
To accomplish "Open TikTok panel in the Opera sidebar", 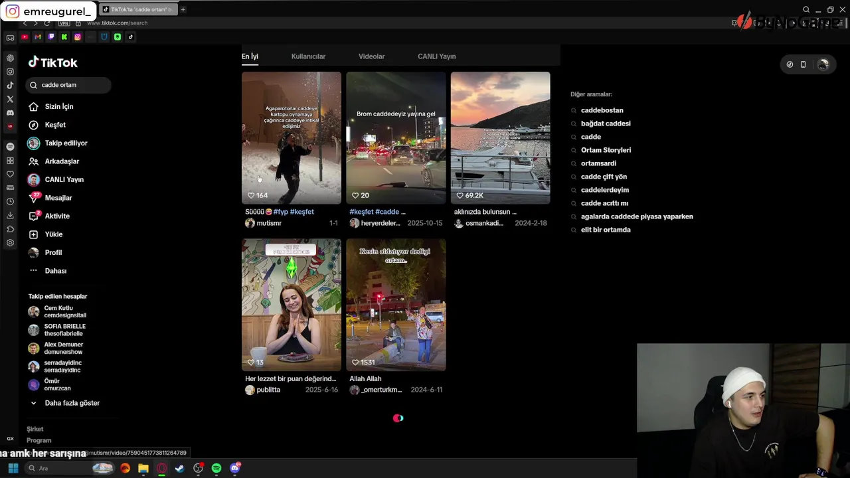I will (x=10, y=85).
